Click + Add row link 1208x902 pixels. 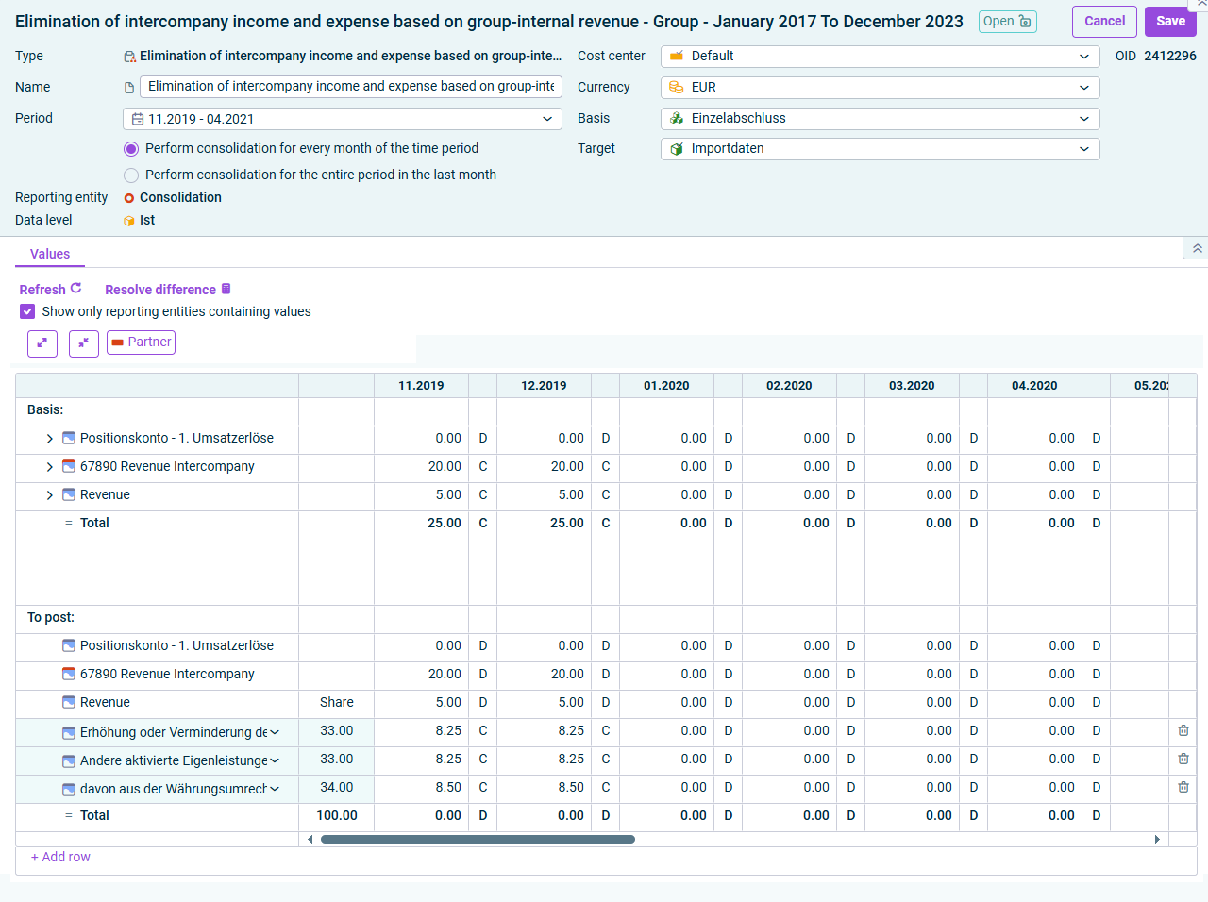pos(60,858)
